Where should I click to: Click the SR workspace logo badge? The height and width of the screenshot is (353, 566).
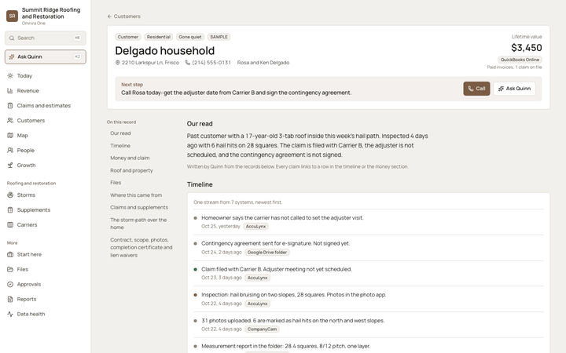coord(13,16)
